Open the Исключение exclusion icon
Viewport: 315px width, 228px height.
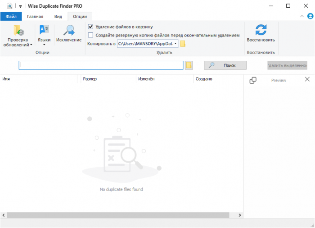(69, 30)
